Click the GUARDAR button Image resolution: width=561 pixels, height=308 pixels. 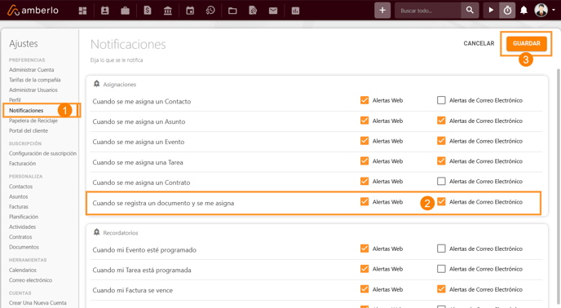(527, 43)
